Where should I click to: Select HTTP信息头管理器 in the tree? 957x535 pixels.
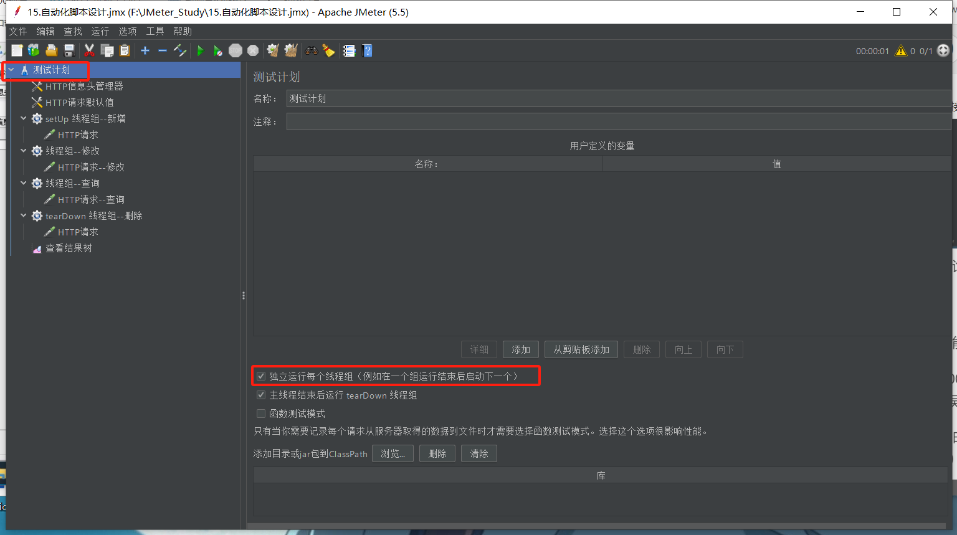coord(84,86)
